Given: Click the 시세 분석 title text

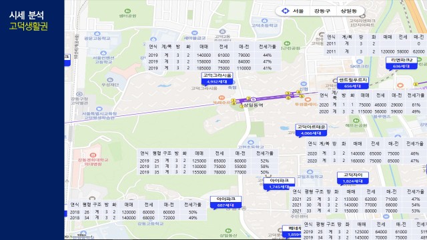Looking at the screenshot, I should [x=27, y=15].
